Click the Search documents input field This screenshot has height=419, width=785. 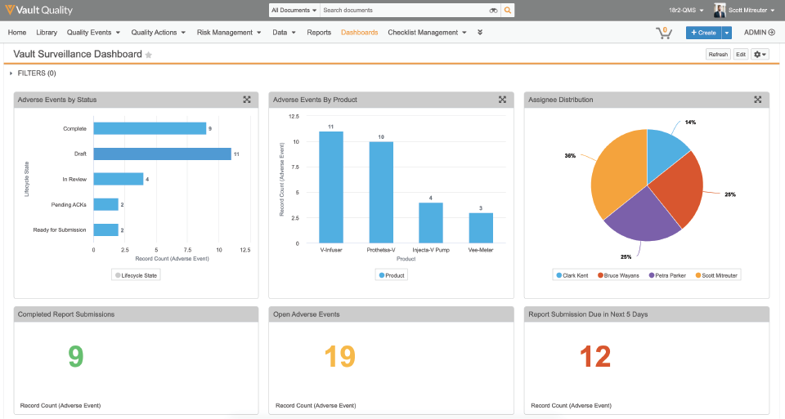coord(403,11)
